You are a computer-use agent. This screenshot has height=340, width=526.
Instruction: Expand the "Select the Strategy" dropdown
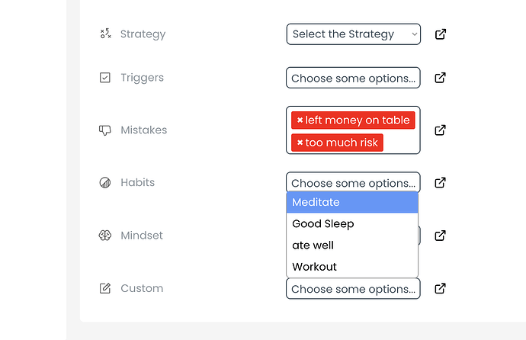click(x=353, y=34)
